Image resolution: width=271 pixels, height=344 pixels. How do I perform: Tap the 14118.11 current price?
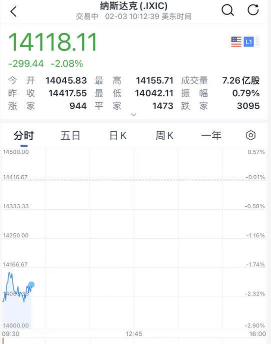52,42
